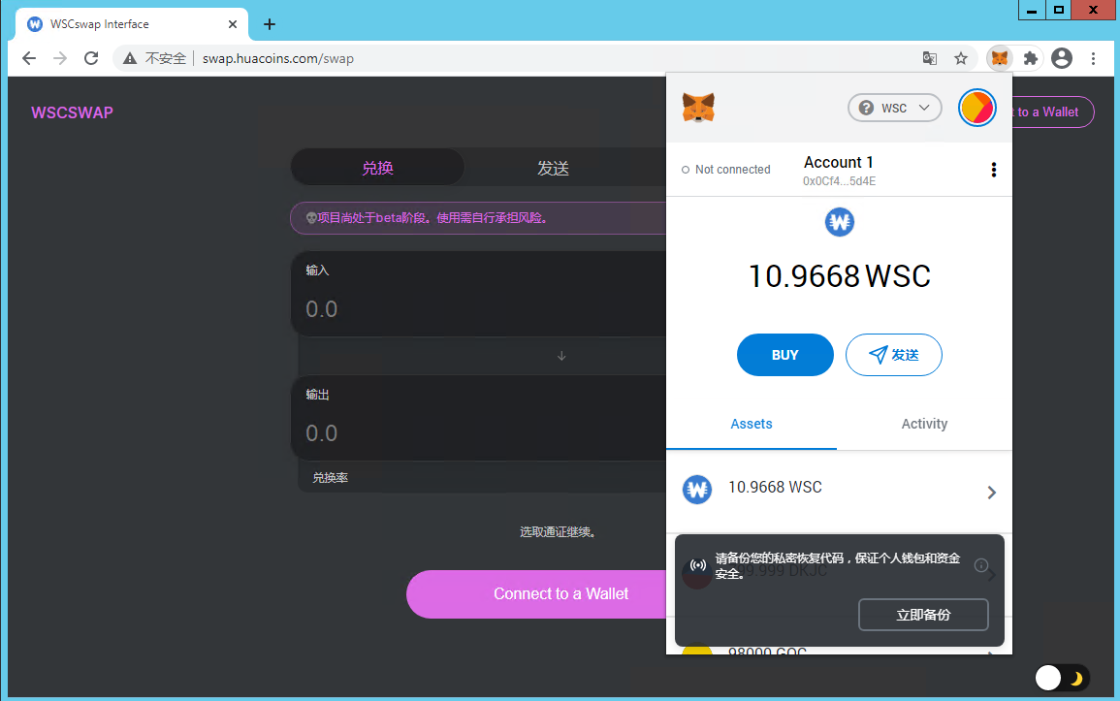Go back to the previous page
Image resolution: width=1120 pixels, height=701 pixels.
click(x=28, y=58)
